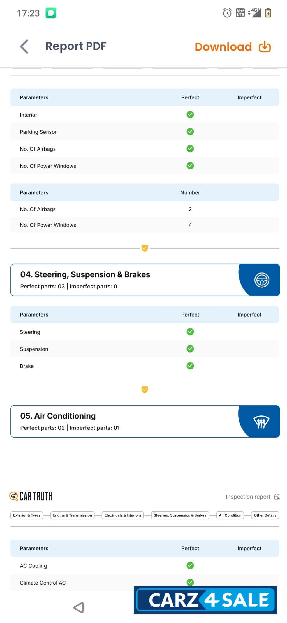
Task: Tap the Car Truth logo
Action: tap(31, 496)
